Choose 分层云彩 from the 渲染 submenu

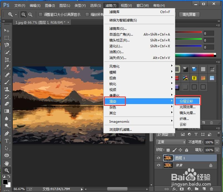(187, 100)
